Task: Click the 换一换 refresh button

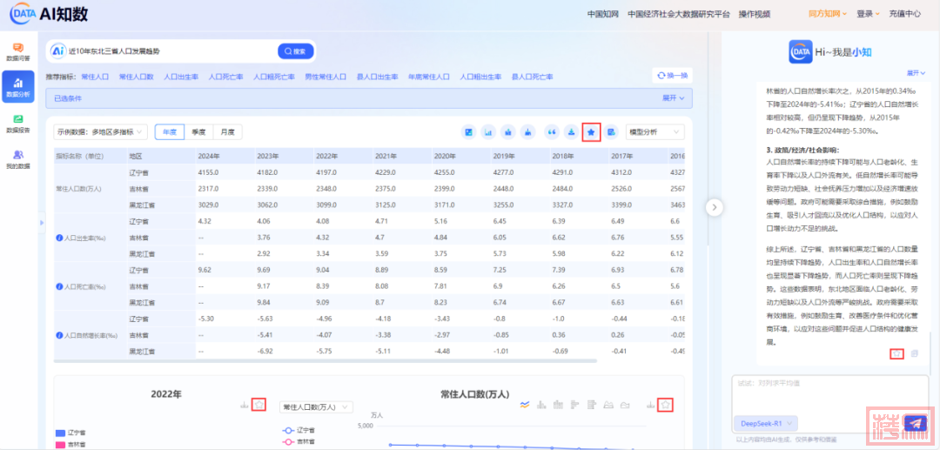Action: (673, 76)
